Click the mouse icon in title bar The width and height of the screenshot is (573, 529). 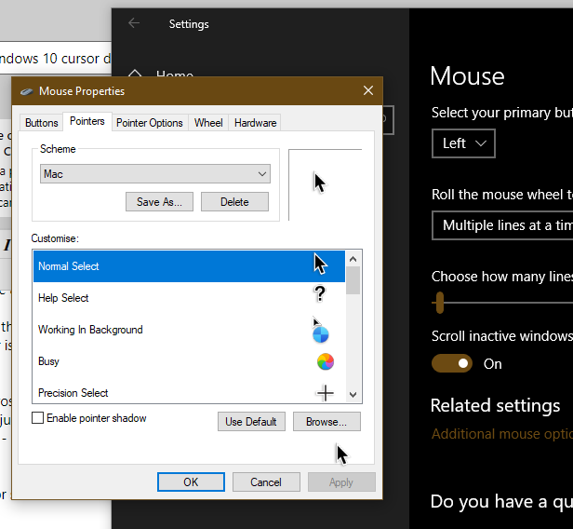[x=27, y=91]
